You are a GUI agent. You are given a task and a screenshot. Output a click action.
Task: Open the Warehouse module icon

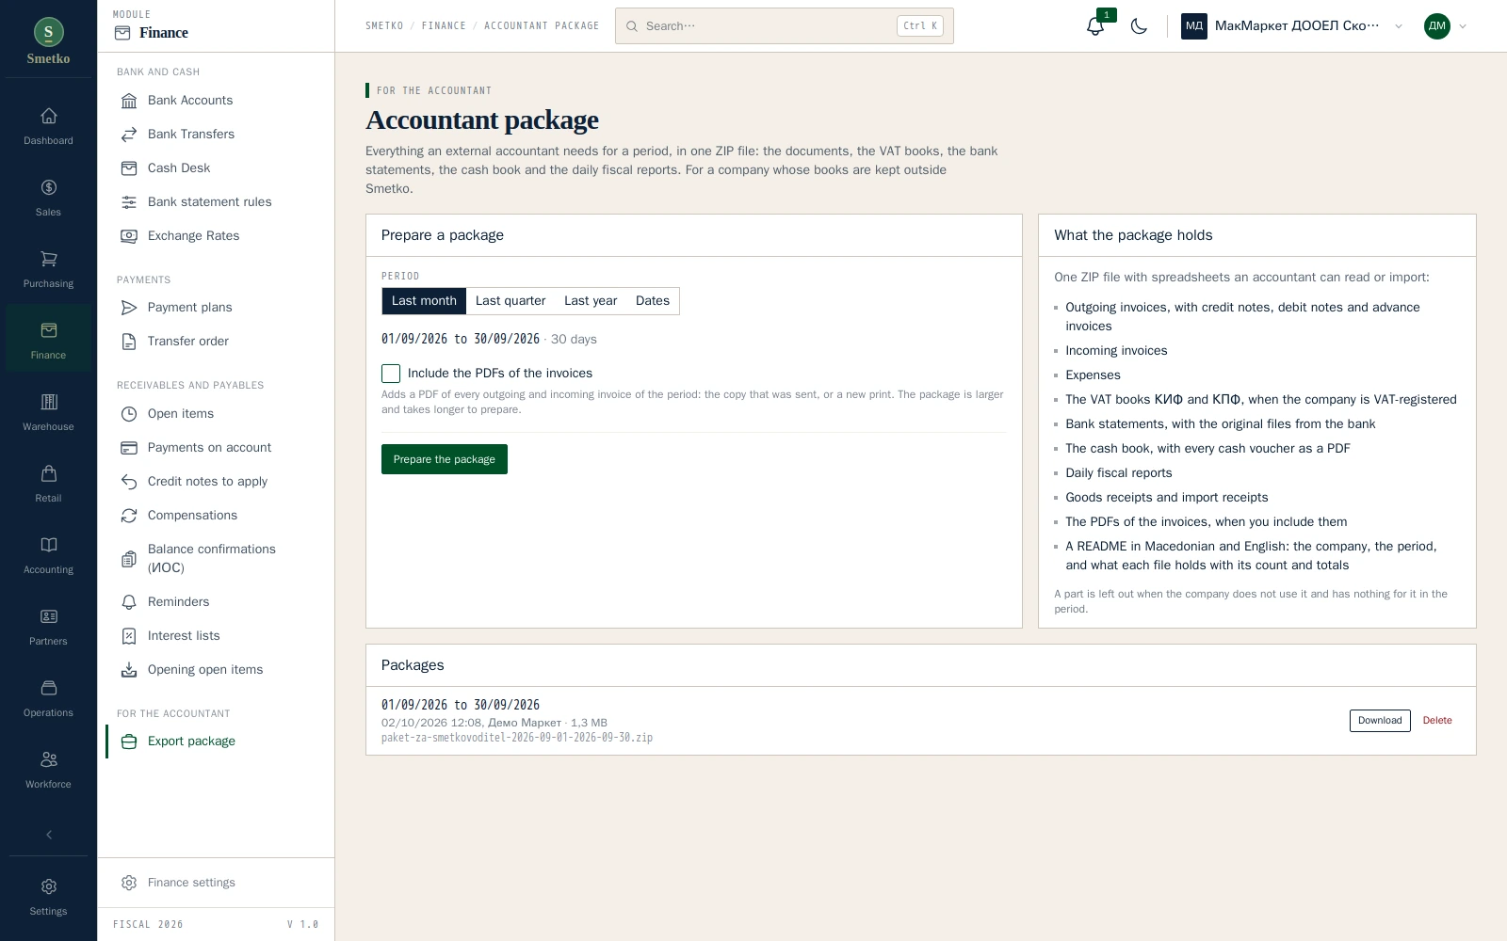[49, 402]
